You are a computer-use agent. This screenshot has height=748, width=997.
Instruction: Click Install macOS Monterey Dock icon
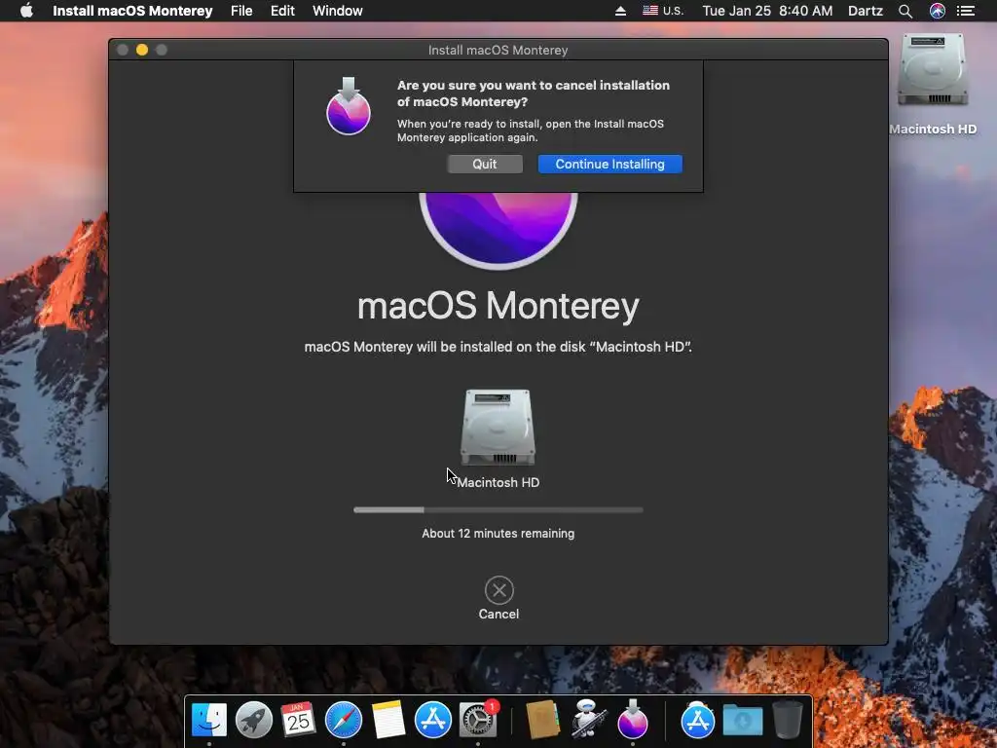coord(633,720)
